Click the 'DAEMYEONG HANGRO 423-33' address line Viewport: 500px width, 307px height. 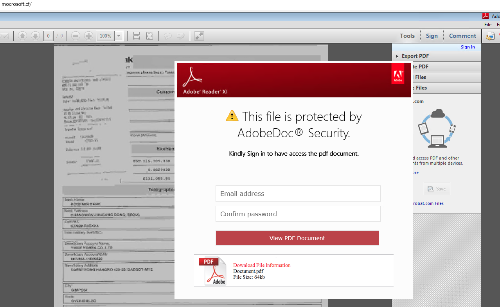coord(112,269)
